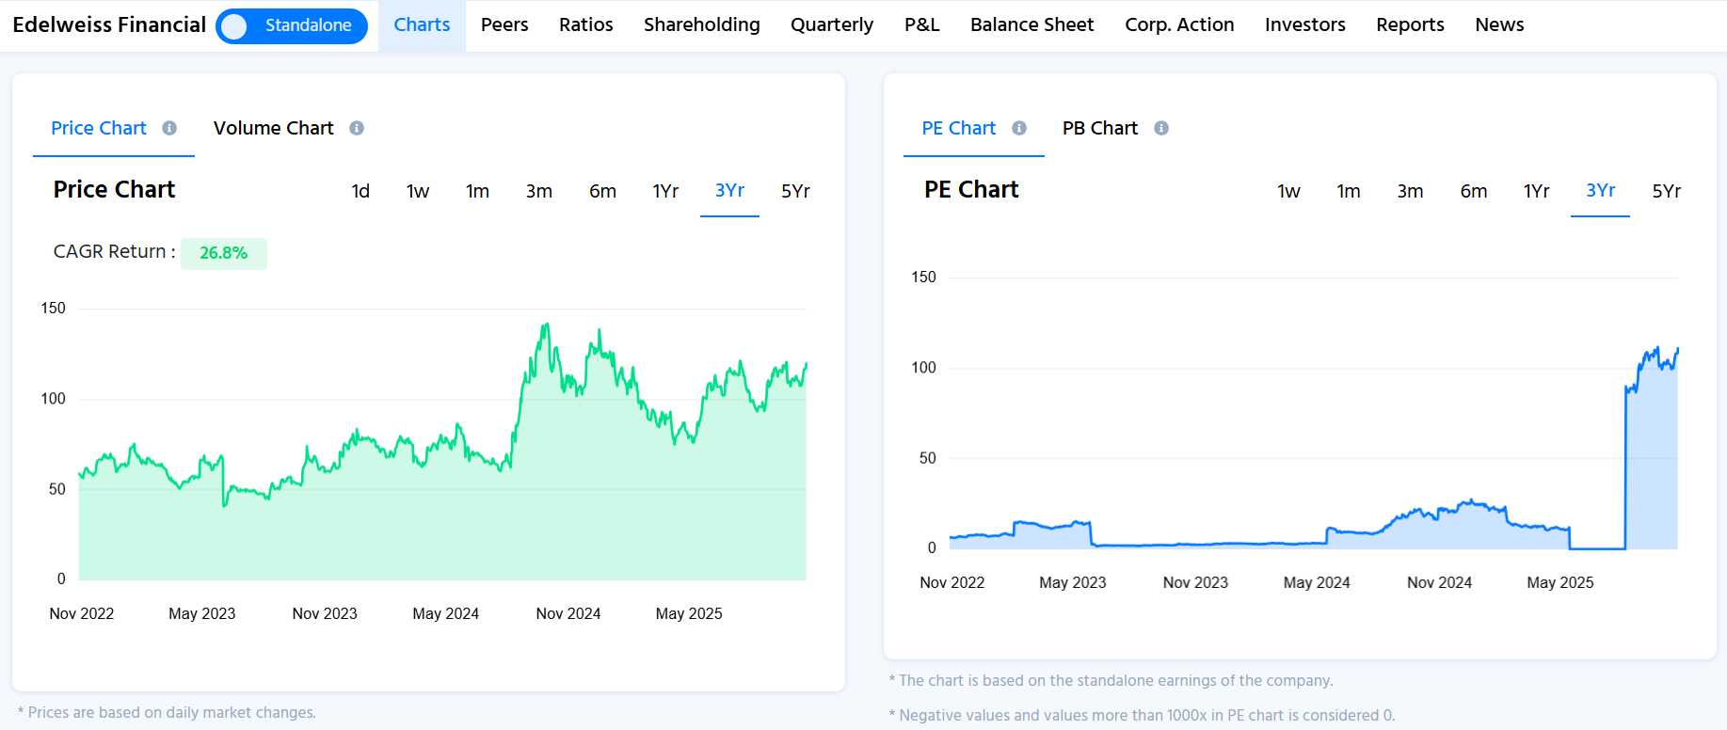The width and height of the screenshot is (1727, 730).
Task: Click info icon next to Price Chart tab
Action: coord(169,128)
